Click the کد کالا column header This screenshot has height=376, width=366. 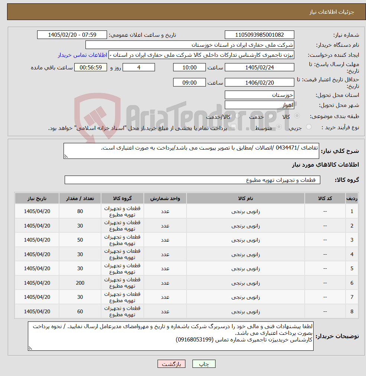click(x=325, y=198)
